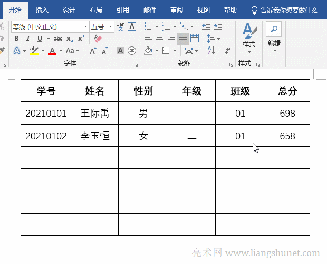Expand underline style arrow
Image resolution: width=327 pixels, height=264 pixels.
click(49, 39)
